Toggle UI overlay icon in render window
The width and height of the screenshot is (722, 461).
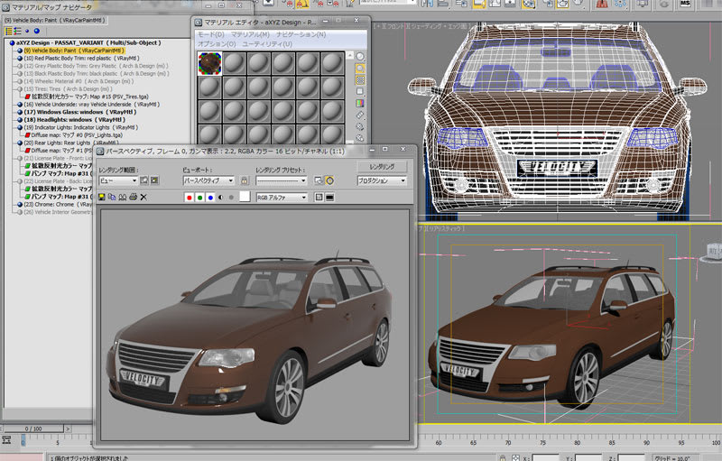319,198
